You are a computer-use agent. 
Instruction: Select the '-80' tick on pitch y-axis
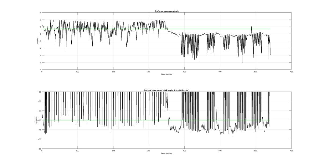point(39,139)
